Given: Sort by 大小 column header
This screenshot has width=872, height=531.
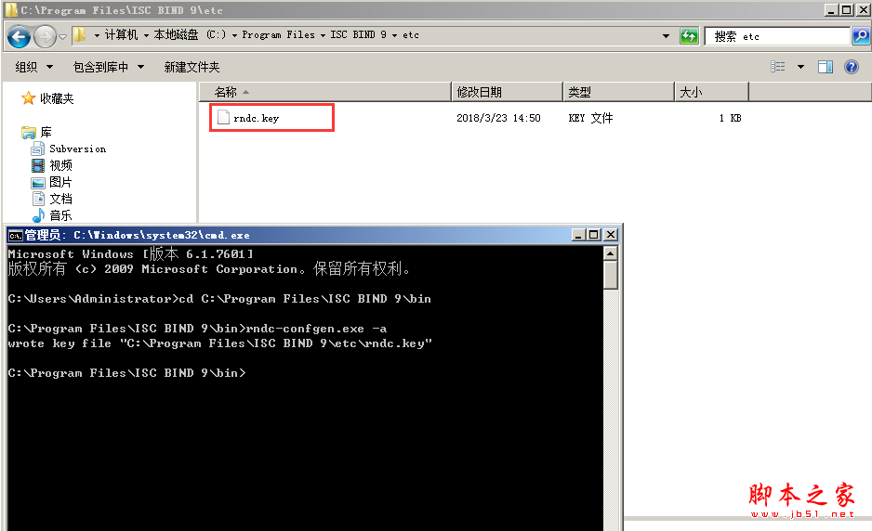Looking at the screenshot, I should [x=712, y=92].
